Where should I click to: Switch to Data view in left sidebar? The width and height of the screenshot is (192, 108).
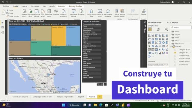click(3, 27)
